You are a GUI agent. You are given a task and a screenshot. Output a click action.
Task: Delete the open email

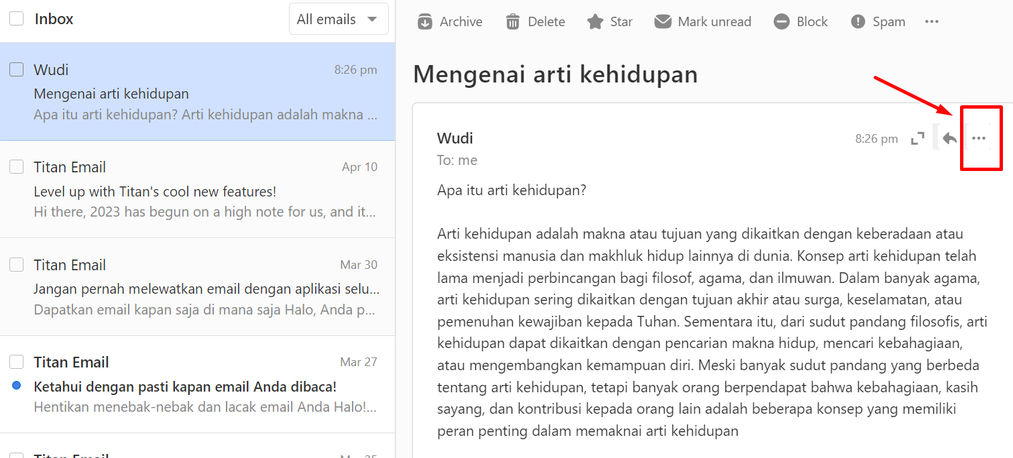535,21
